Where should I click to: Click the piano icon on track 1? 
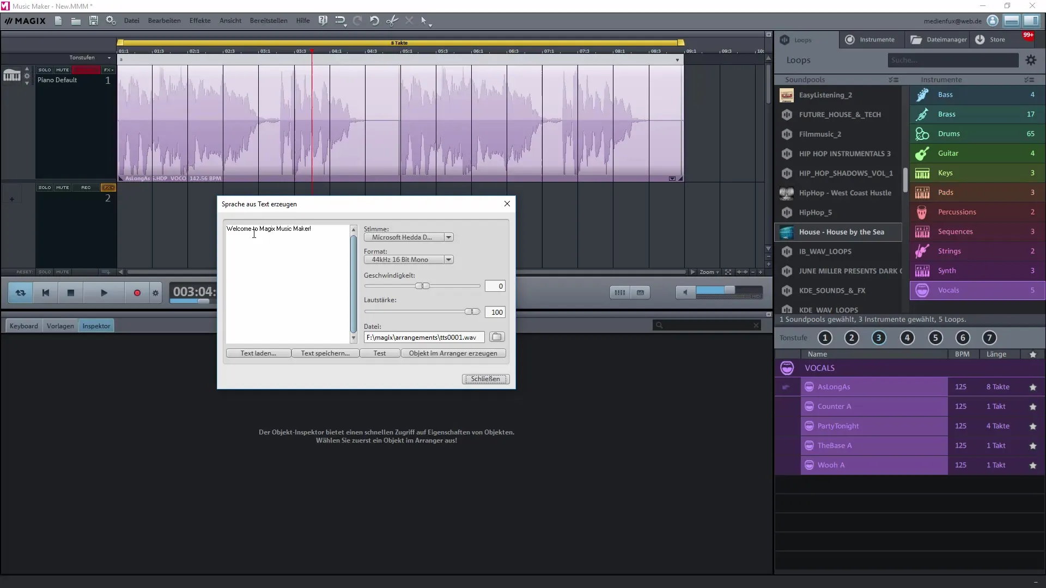[12, 76]
